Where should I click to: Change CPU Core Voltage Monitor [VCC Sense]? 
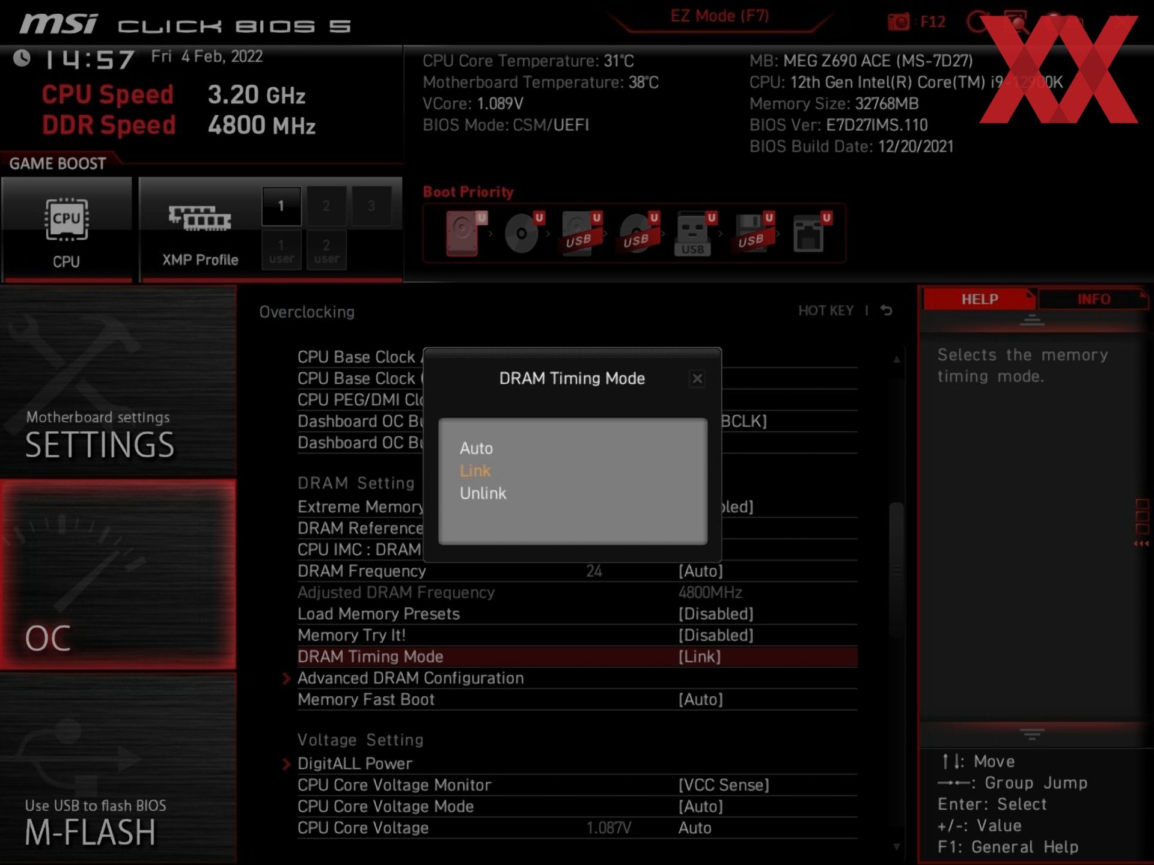724,785
